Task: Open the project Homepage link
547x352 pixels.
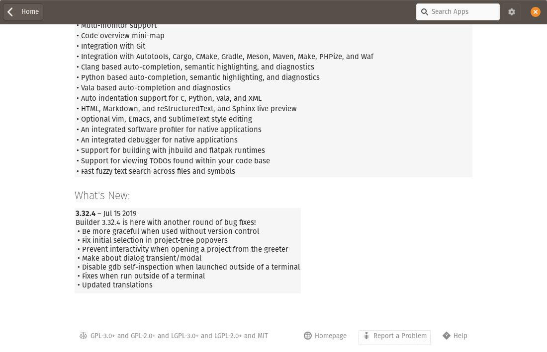Action: coord(331,336)
